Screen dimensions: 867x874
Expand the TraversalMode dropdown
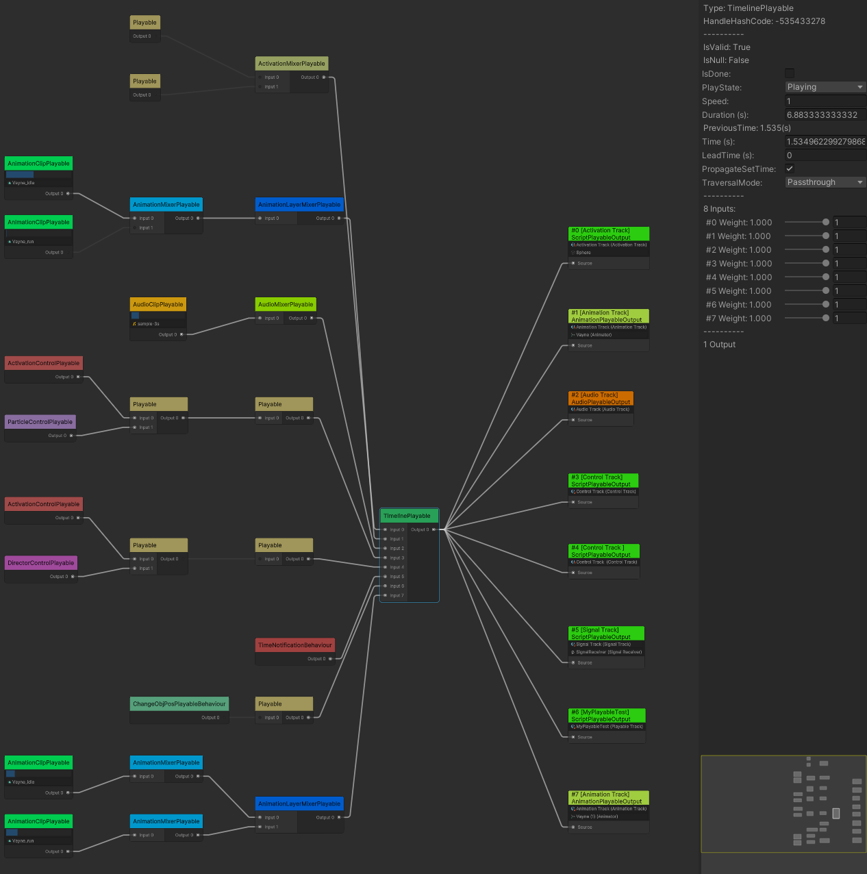(825, 182)
